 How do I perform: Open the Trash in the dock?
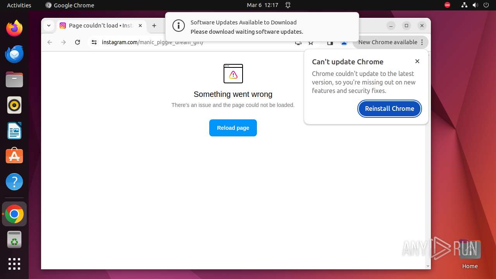14,239
